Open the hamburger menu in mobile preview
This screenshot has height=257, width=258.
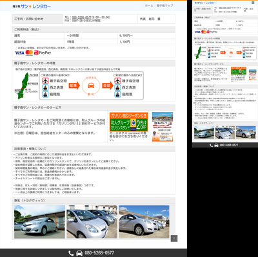click(253, 3)
